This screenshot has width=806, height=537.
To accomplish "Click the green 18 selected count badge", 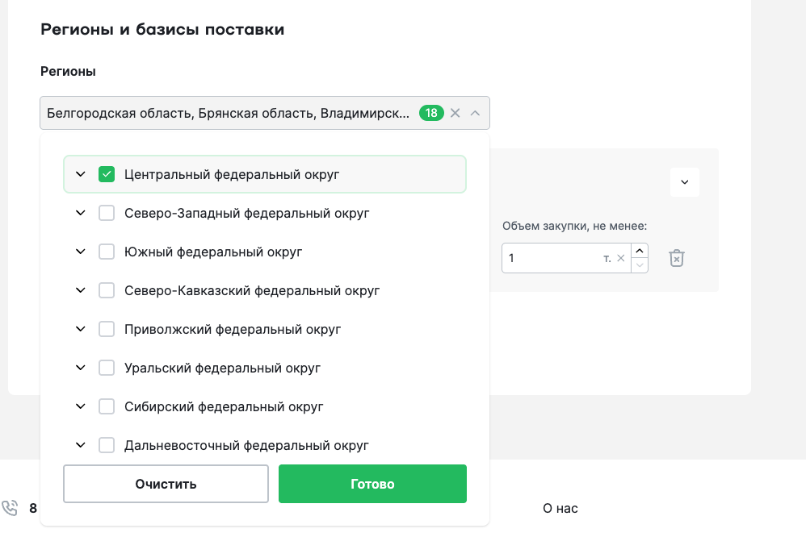I will click(431, 113).
